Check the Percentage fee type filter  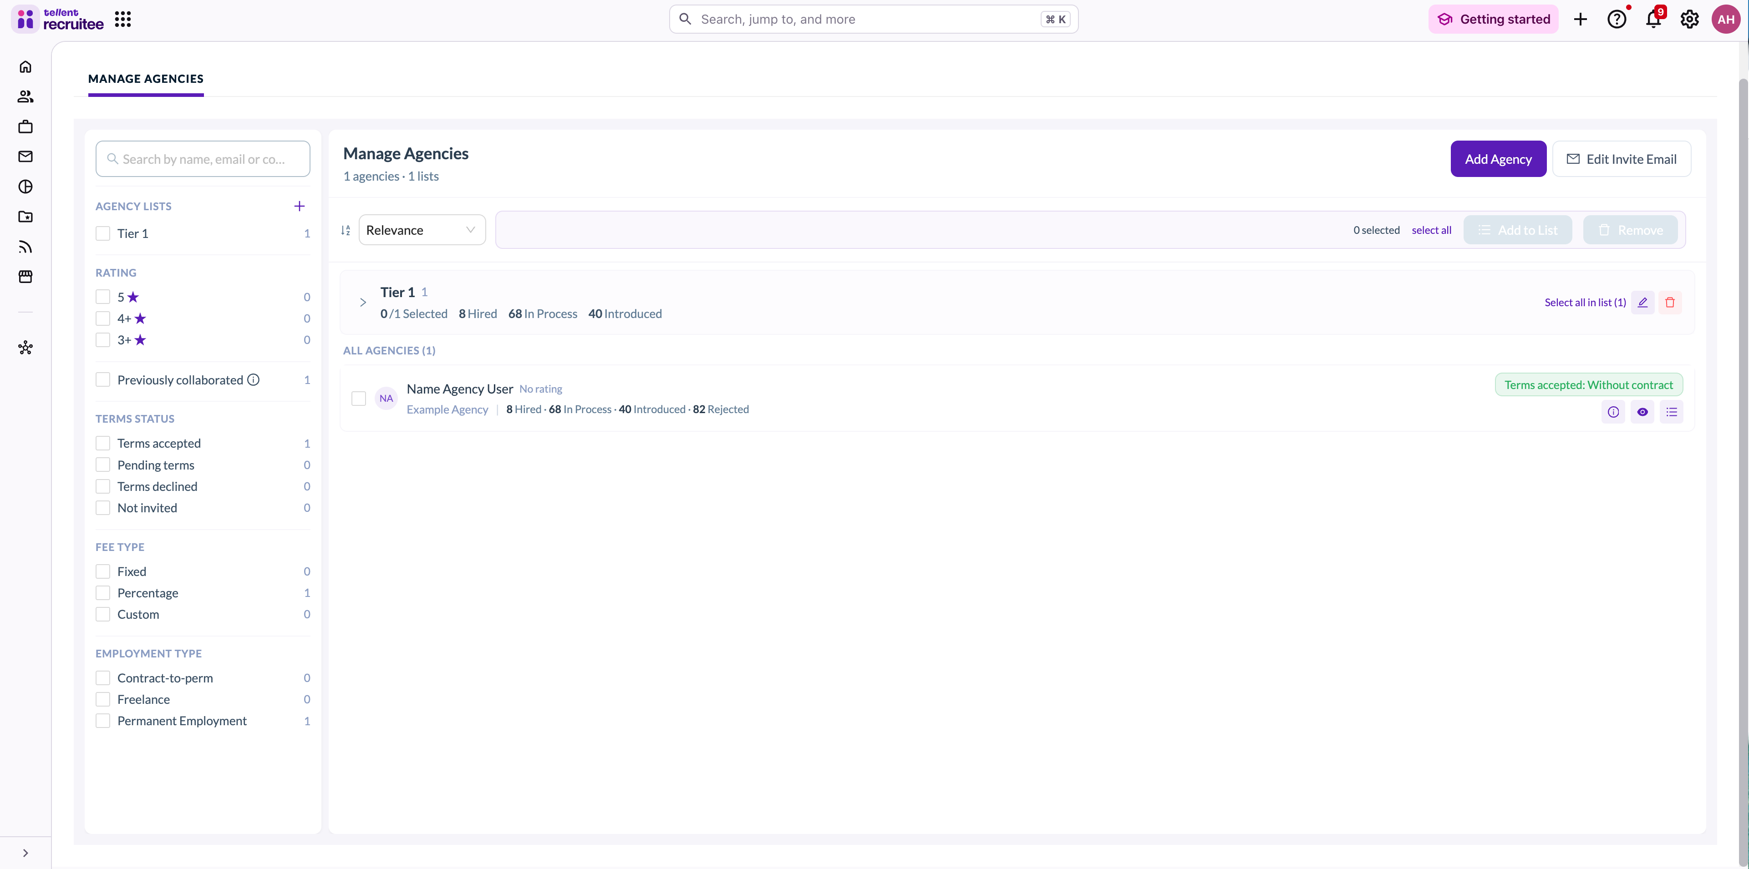coord(103,593)
